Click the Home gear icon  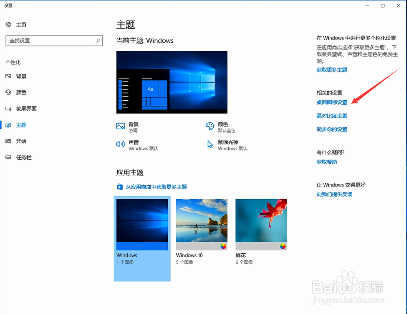8,25
